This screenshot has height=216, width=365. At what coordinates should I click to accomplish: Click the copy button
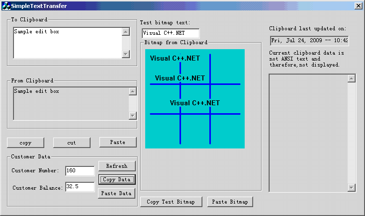tap(25, 143)
